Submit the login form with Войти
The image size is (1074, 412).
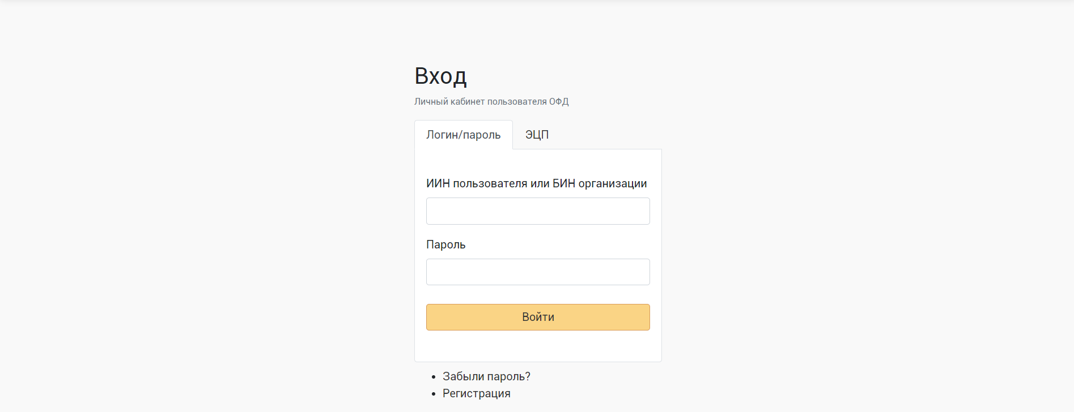pyautogui.click(x=538, y=317)
